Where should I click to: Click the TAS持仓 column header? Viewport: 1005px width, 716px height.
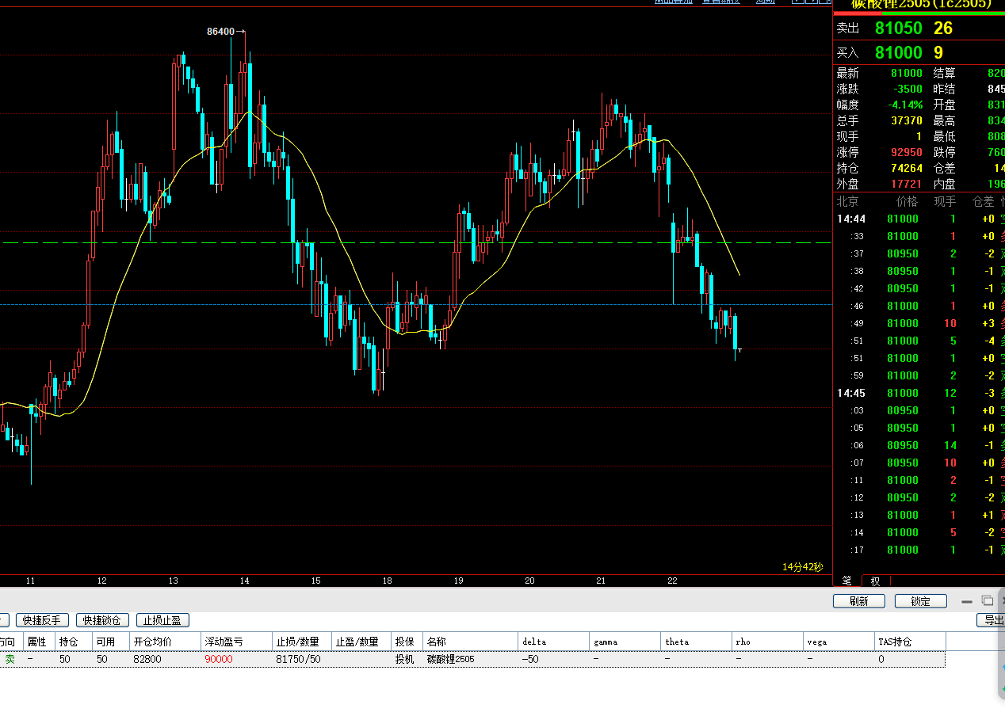[895, 642]
